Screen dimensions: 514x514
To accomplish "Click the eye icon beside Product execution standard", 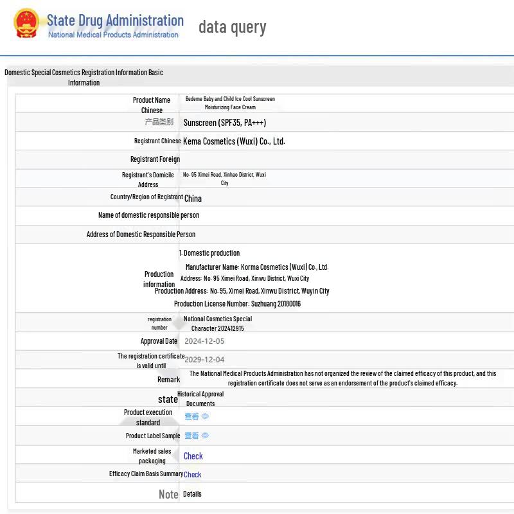I will [205, 416].
